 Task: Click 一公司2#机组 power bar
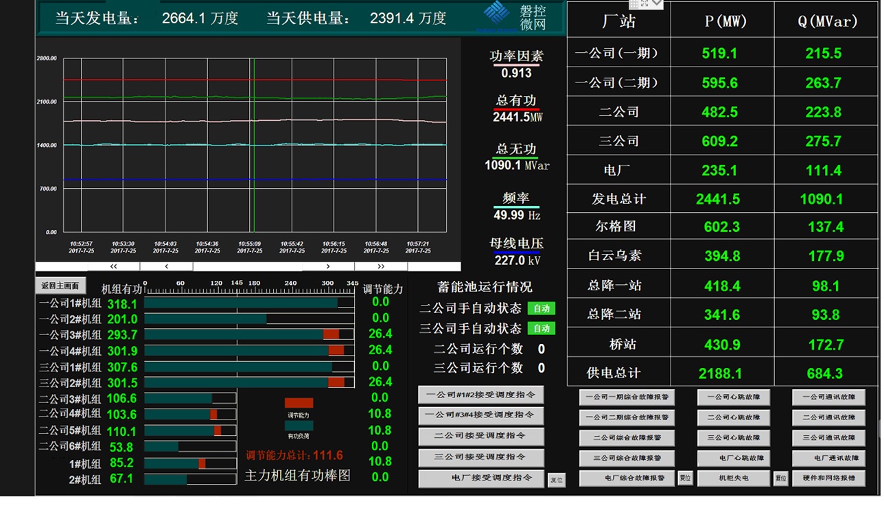(x=250, y=319)
